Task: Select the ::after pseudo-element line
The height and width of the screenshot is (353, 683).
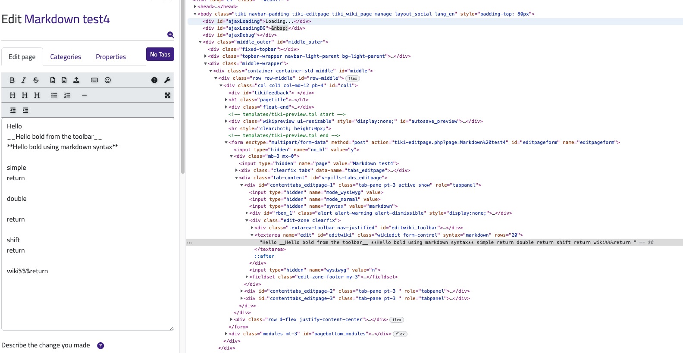Action: 264,256
